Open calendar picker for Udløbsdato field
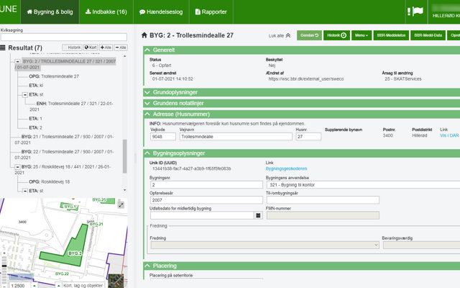460x288 pixels. tap(258, 215)
